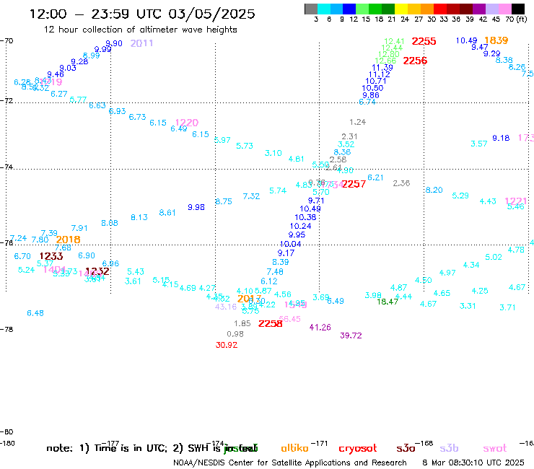The height and width of the screenshot is (469, 534).
Task: Click the wave height value 6.21
Action: 376,177
